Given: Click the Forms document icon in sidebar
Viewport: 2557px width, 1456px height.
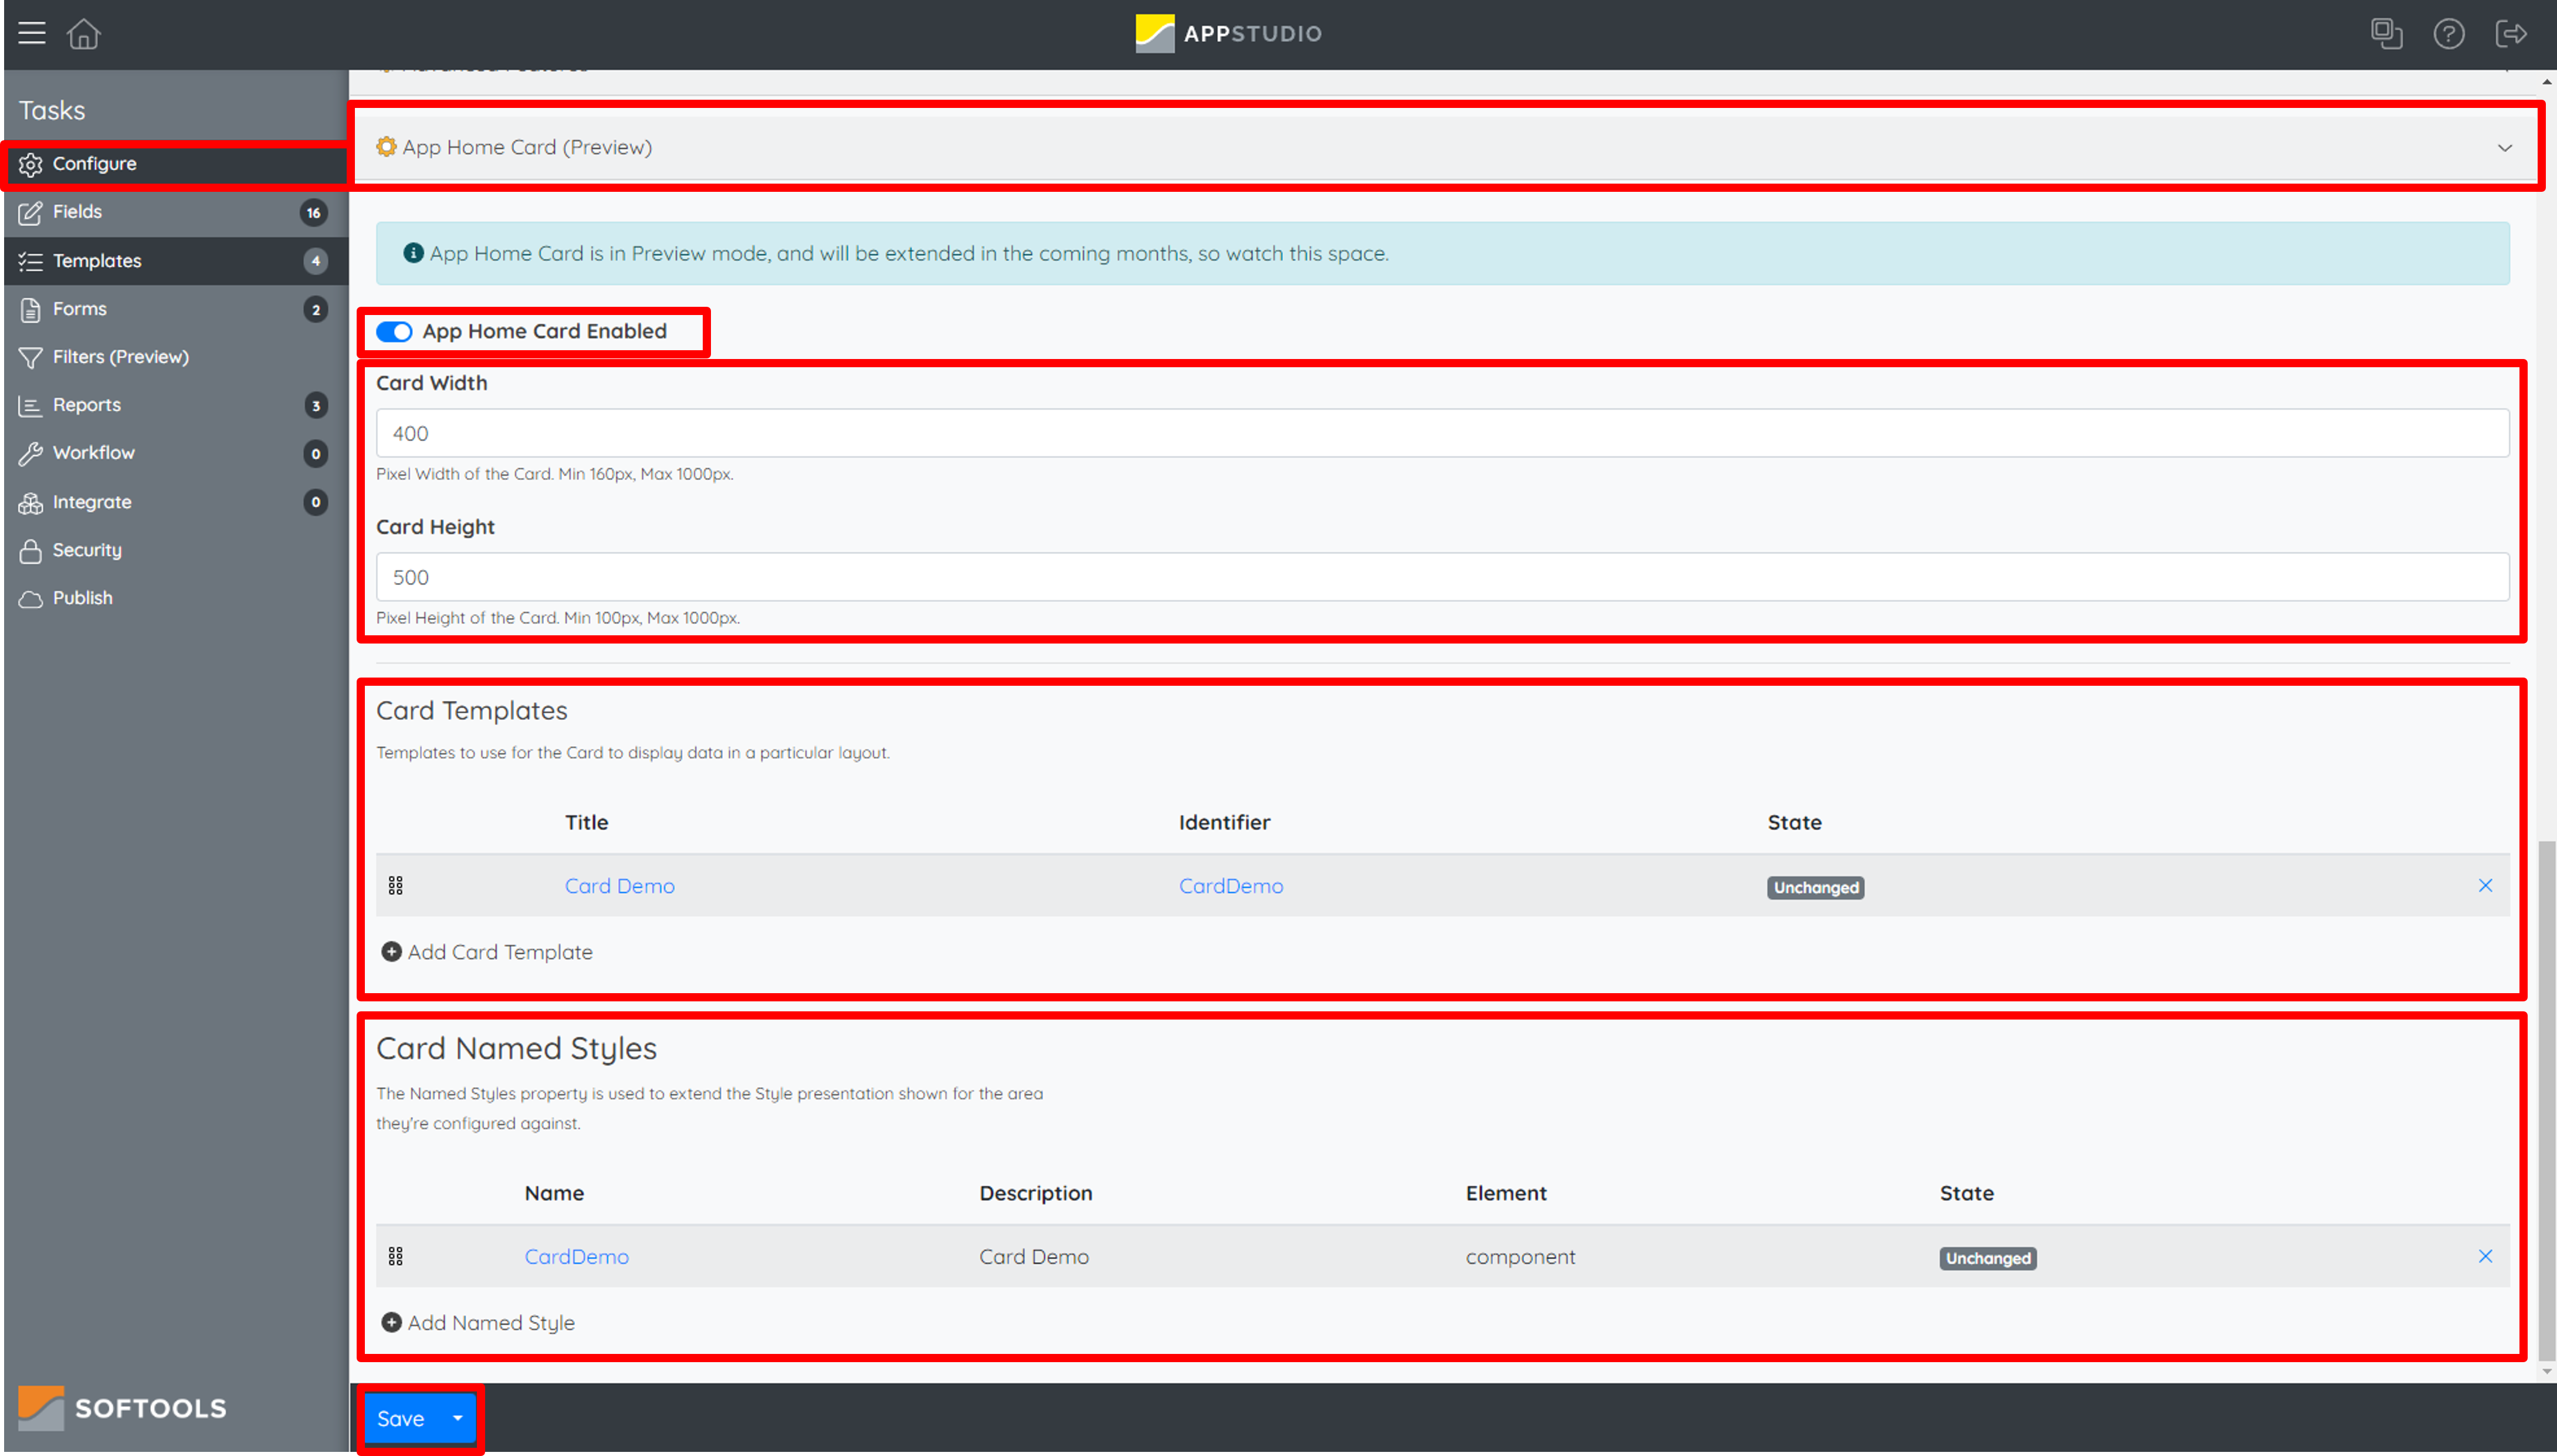Looking at the screenshot, I should pyautogui.click(x=31, y=309).
